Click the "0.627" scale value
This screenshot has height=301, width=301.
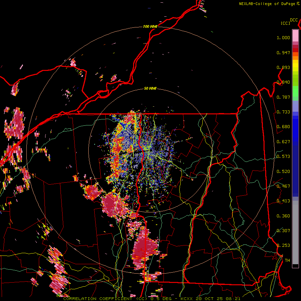283,142
